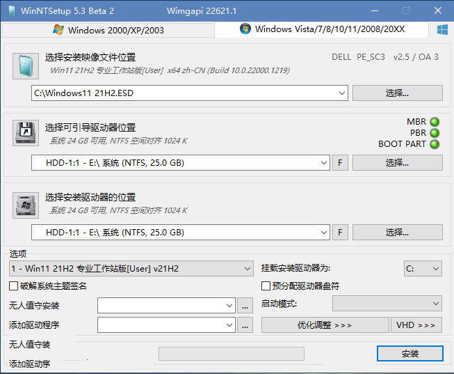
Task: Open the mount drive letter C: dropdown
Action: coord(423,268)
